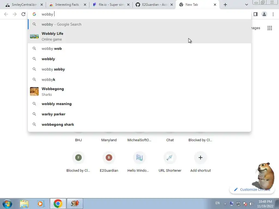This screenshot has width=279, height=209.
Task: Choose 'wobbly' suggestion
Action: 139,59
